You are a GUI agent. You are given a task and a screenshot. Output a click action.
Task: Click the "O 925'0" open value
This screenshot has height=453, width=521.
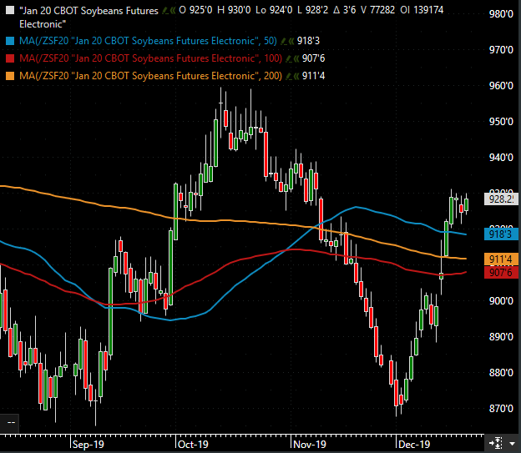[195, 10]
